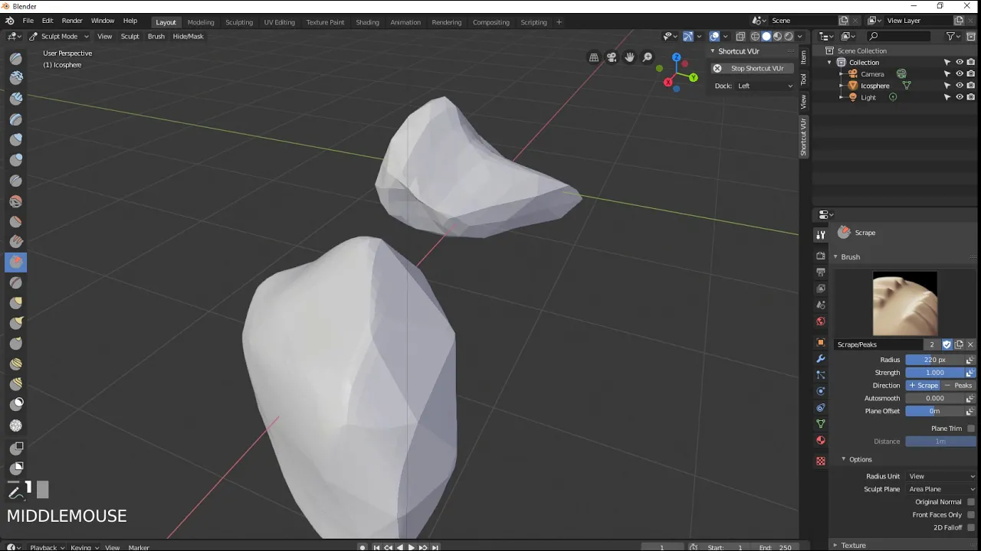
Task: Click the Sculpt header menu
Action: (130, 36)
